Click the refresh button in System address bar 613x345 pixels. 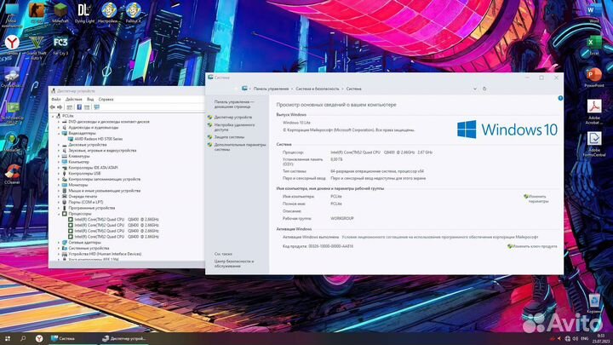(x=484, y=89)
